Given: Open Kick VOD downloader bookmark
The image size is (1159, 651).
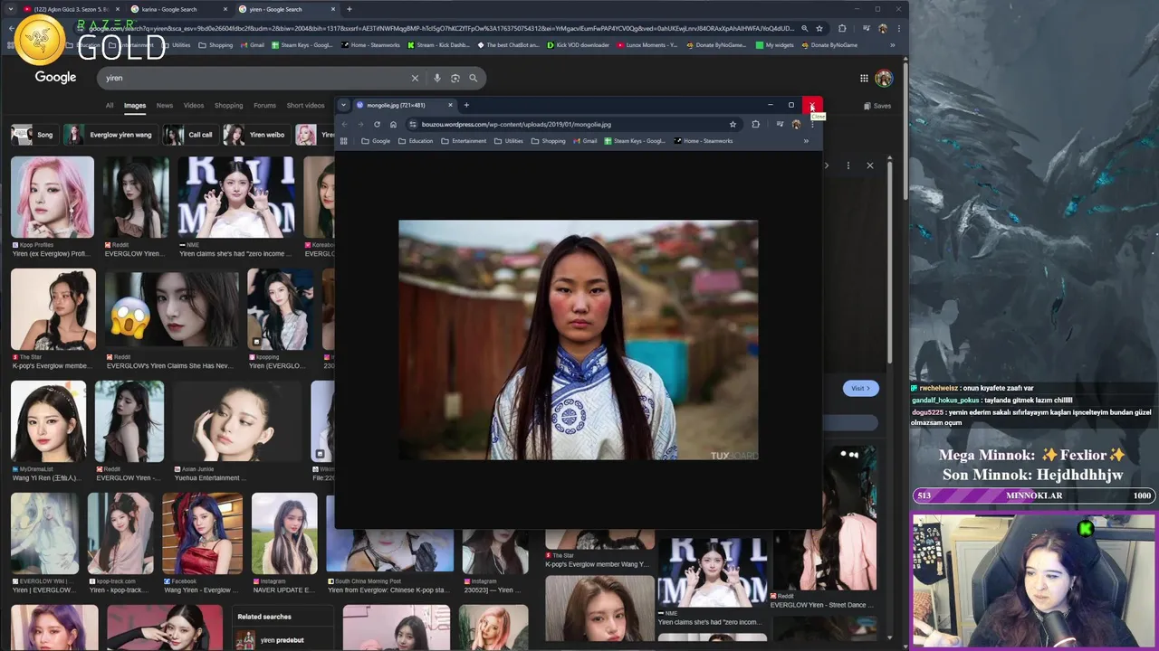Looking at the screenshot, I should point(578,45).
